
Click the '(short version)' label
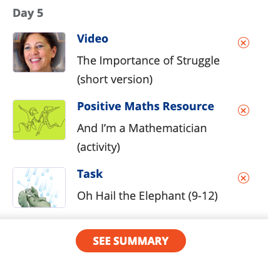[115, 80]
